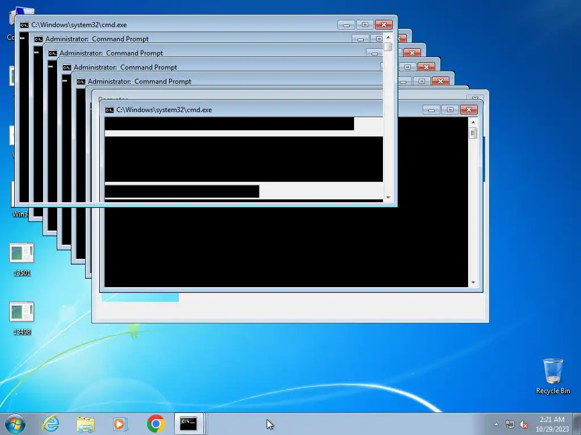Screen dimensions: 581x435
Task: Click scroll-up arrow in rear cmd.exe window
Action: click(473, 122)
